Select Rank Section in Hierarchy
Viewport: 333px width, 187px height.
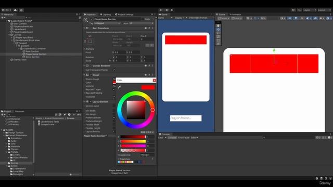32,51
